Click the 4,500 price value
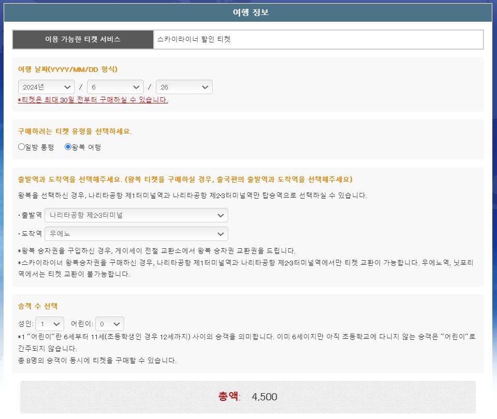 [265, 397]
